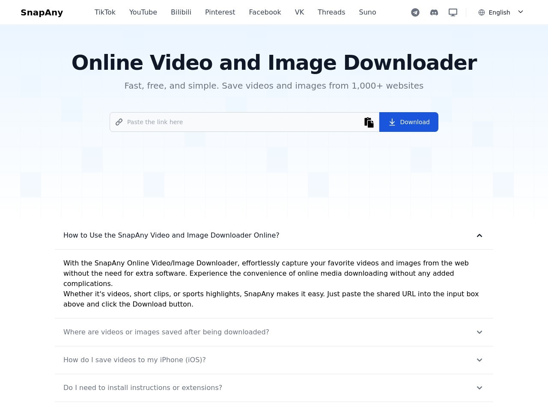This screenshot has width=548, height=411.
Task: Expand the iPhone (iOS) save question
Action: coord(274,360)
